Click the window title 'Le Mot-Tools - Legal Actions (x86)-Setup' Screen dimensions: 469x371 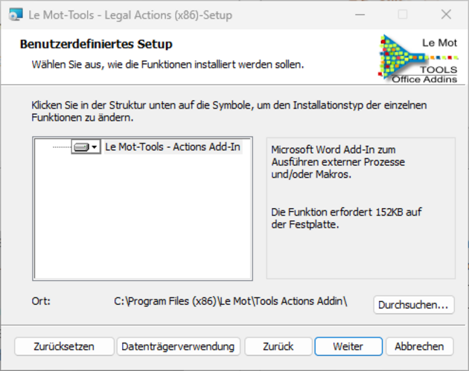coord(130,15)
